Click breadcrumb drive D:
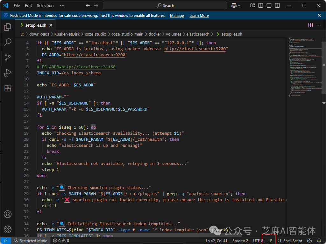Image resolution: width=326 pixels, height=244 pixels. point(22,34)
